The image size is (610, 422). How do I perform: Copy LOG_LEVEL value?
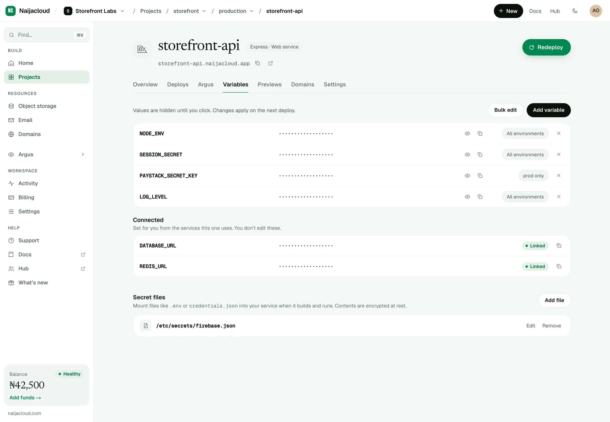pyautogui.click(x=480, y=197)
